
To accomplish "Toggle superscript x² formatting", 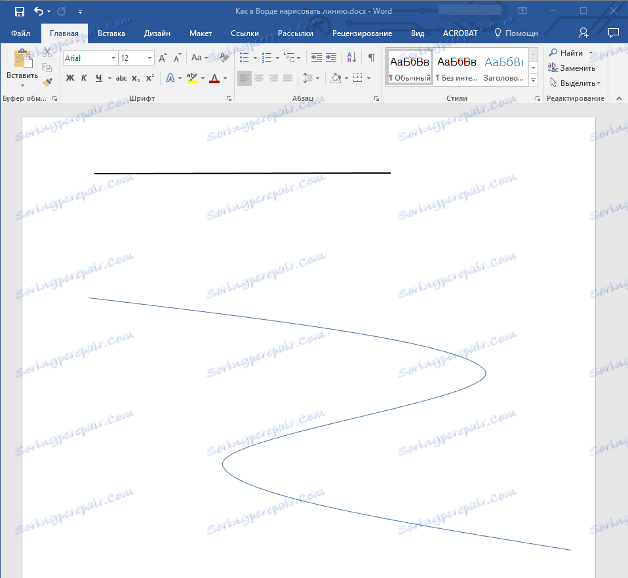I will tap(150, 78).
